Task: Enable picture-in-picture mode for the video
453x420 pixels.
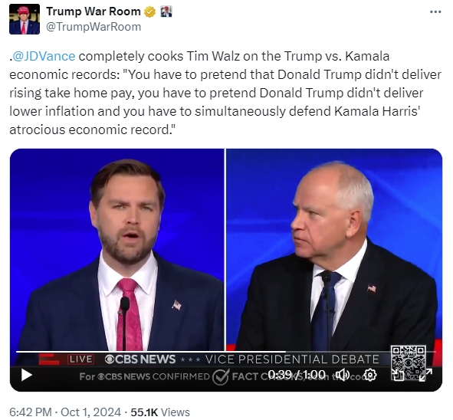Action: pos(399,375)
